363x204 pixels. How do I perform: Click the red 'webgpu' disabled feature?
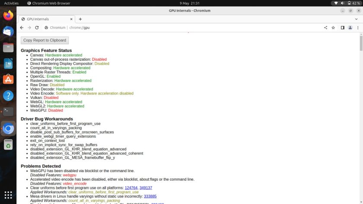(70, 175)
